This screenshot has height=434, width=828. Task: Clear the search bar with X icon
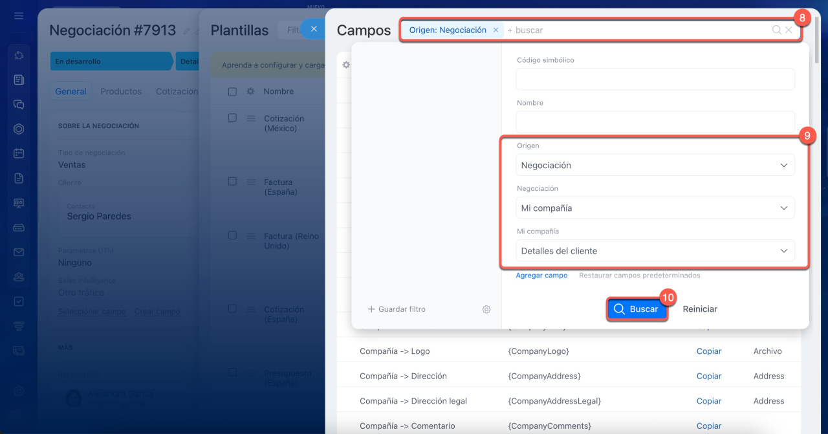pyautogui.click(x=789, y=30)
